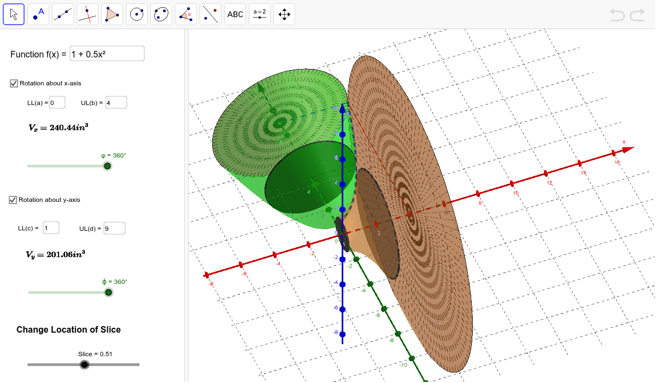Select the Polygon tool
This screenshot has width=656, height=383.
112,14
